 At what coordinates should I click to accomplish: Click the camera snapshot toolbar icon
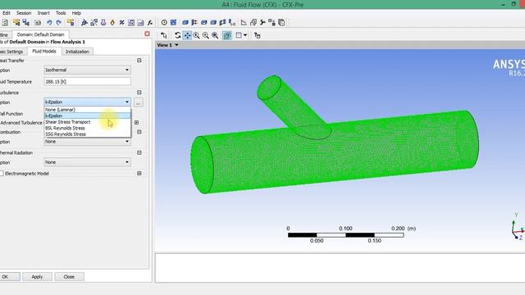tap(38, 22)
